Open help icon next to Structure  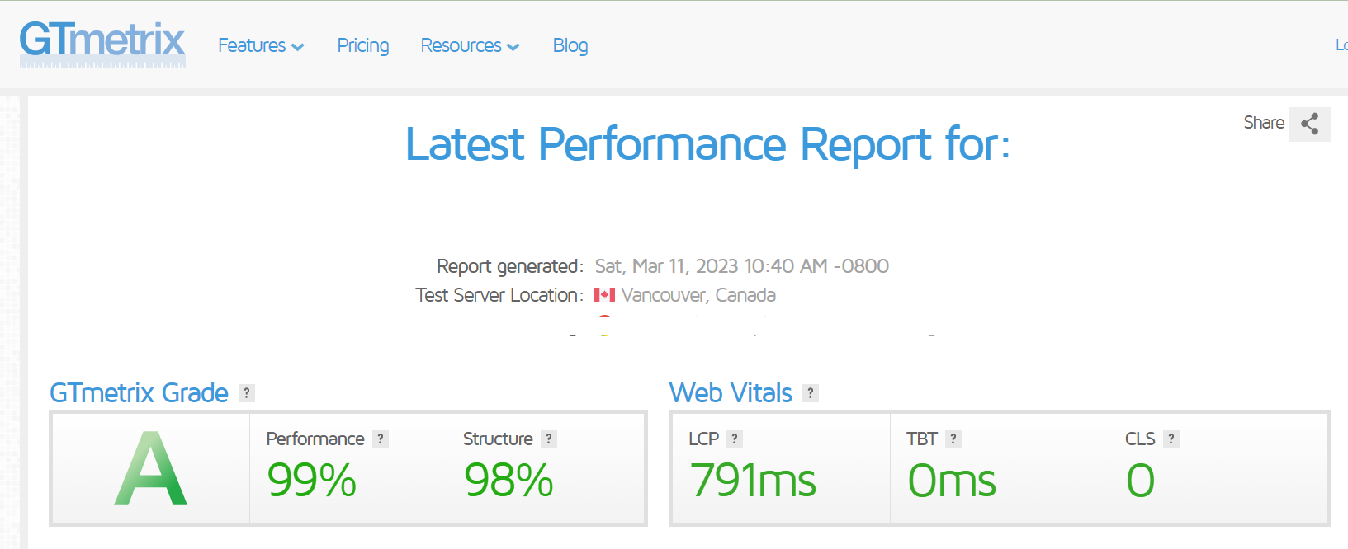point(549,439)
